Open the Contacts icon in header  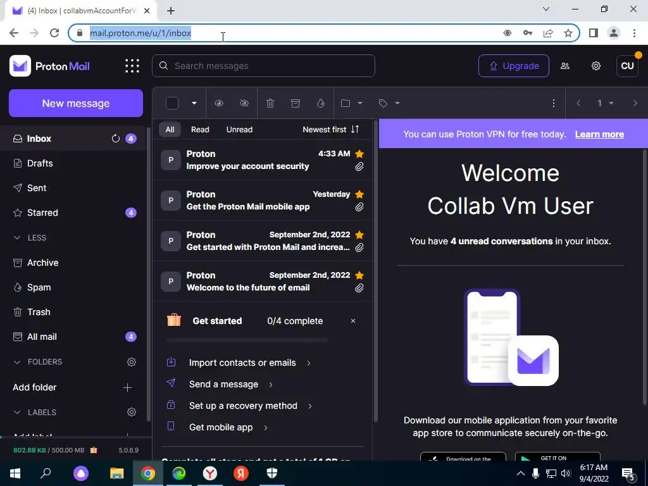(x=565, y=66)
